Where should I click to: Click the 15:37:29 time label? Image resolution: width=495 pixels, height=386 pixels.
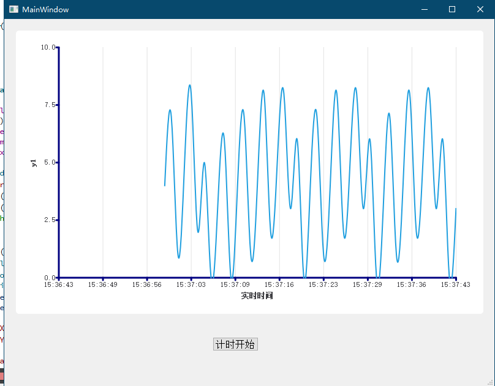click(x=368, y=284)
